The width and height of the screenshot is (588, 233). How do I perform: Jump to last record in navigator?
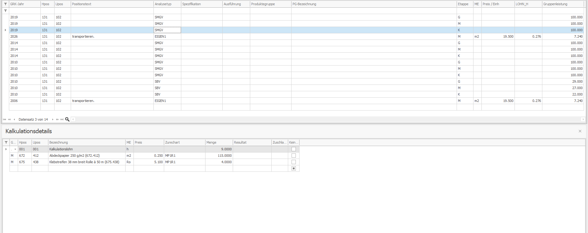click(x=62, y=119)
